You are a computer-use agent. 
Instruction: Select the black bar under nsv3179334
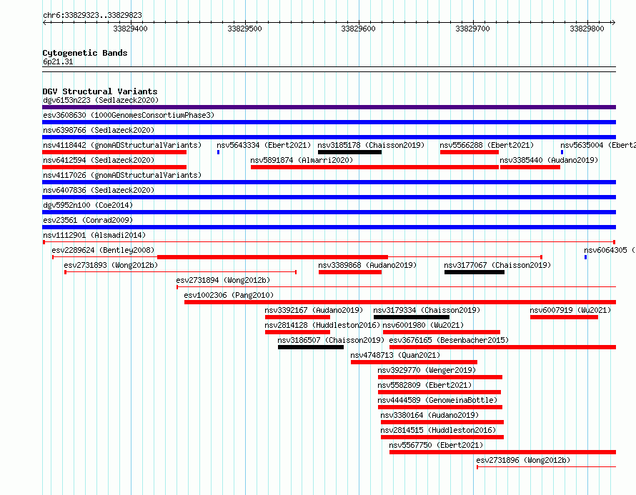coord(412,317)
